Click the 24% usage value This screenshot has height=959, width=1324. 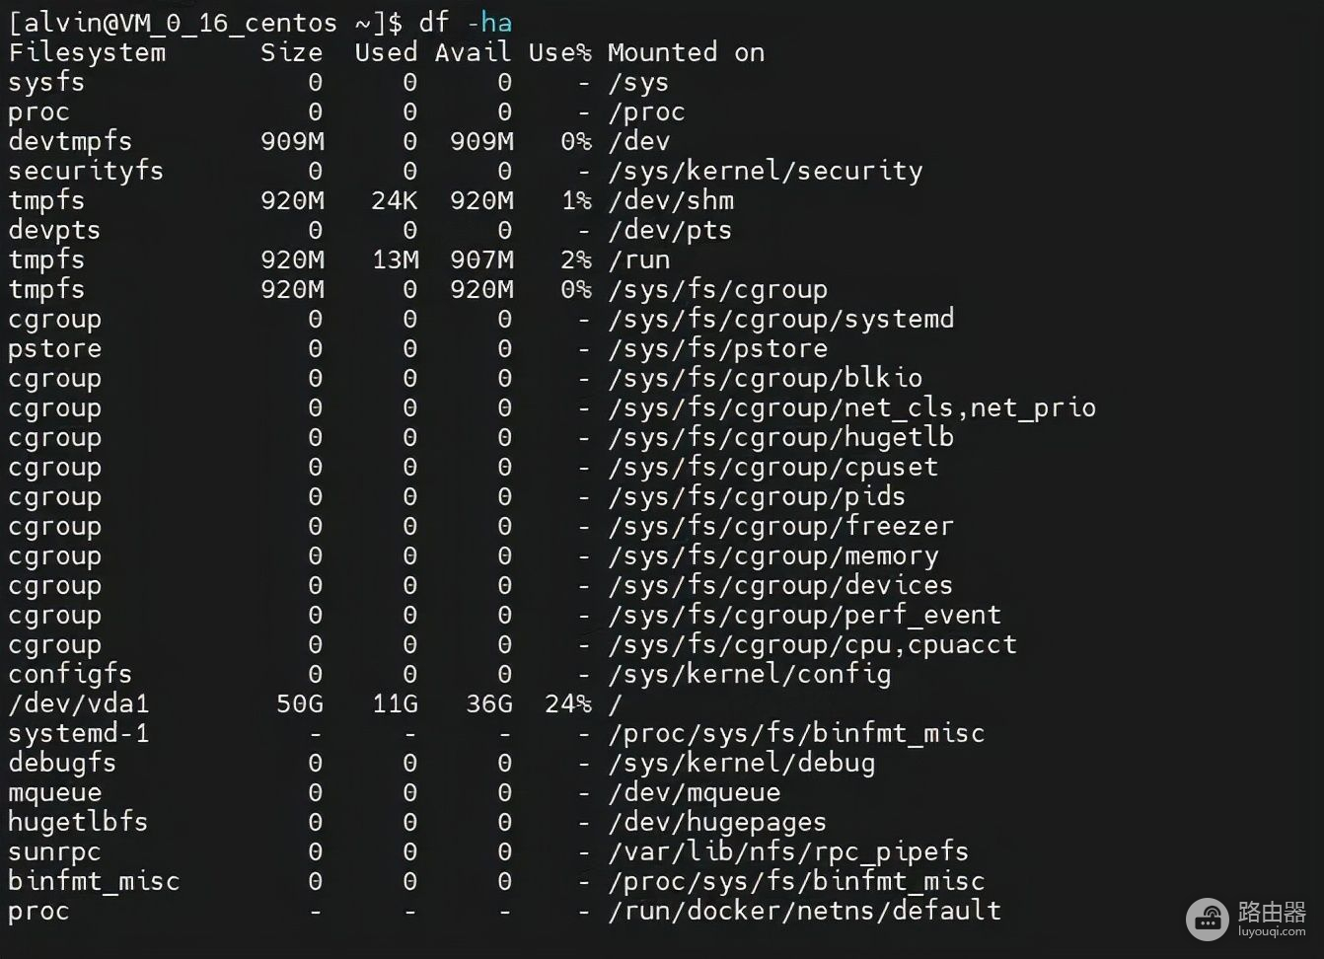point(567,703)
